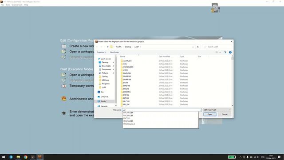
Task: Click This PC in the address breadcrumb
Action: pos(118,47)
